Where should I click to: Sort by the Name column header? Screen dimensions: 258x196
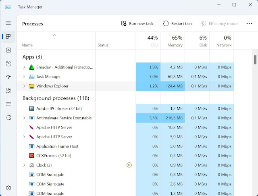point(56,40)
